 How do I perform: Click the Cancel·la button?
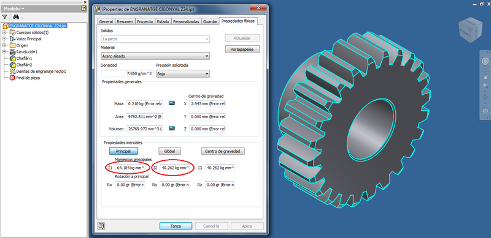click(211, 226)
